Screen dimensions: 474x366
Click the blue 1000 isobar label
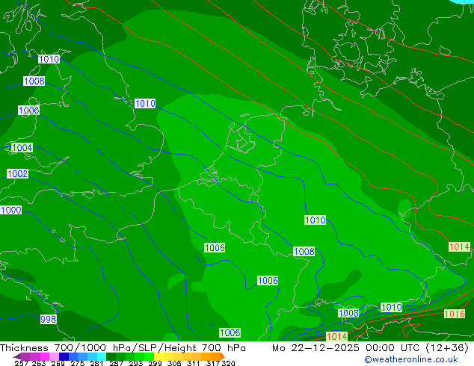11,210
